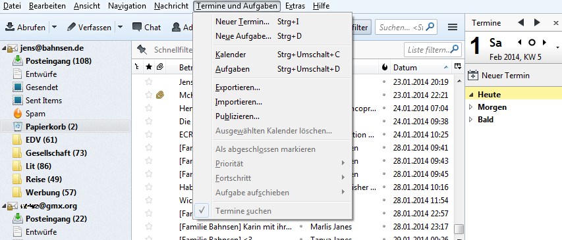The width and height of the screenshot is (562, 240).
Task: Choose Exportieren... from the menu
Action: [x=238, y=87]
